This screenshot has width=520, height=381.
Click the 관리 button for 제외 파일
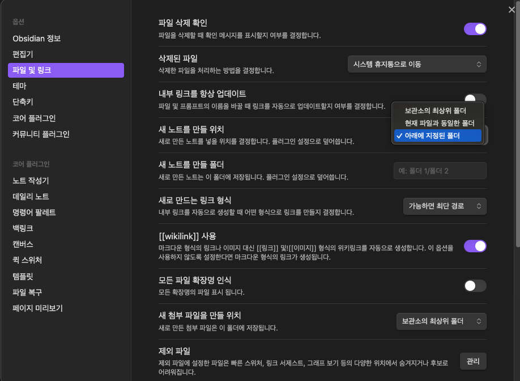[473, 361]
